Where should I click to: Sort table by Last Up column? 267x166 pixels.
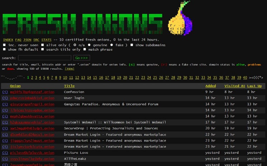pos(254,86)
